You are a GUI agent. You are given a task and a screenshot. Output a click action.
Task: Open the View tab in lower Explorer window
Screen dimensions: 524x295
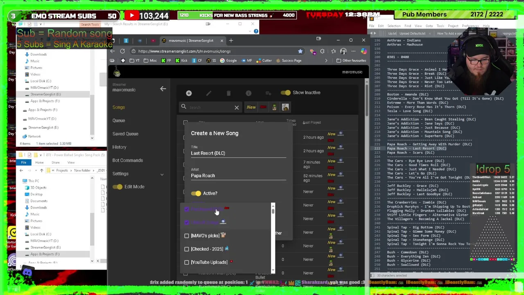pos(71,163)
